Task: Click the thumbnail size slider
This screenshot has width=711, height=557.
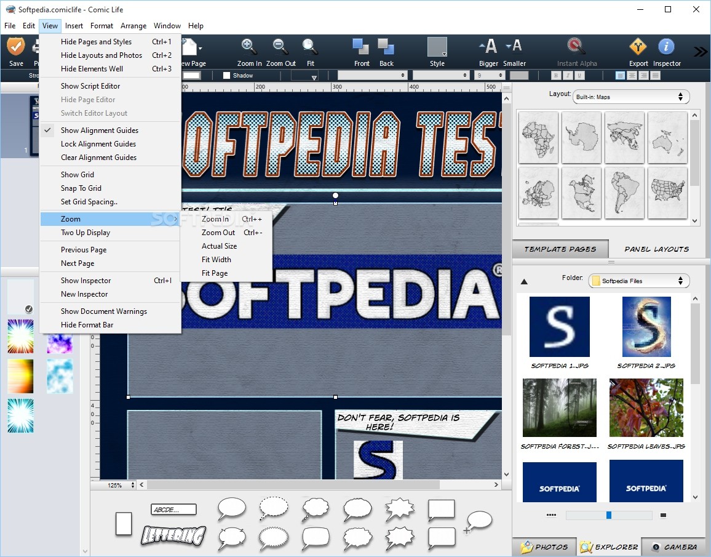Action: click(x=608, y=515)
